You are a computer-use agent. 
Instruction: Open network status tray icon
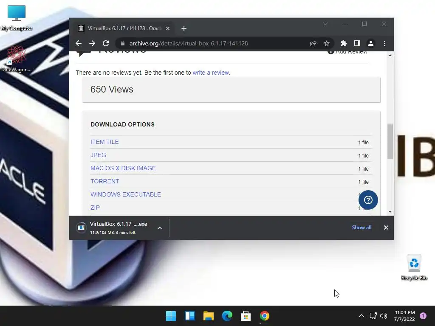click(x=373, y=316)
